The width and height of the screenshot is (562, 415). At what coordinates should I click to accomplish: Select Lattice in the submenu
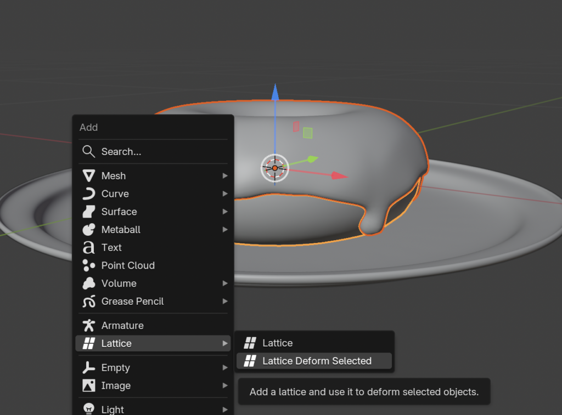tap(277, 343)
